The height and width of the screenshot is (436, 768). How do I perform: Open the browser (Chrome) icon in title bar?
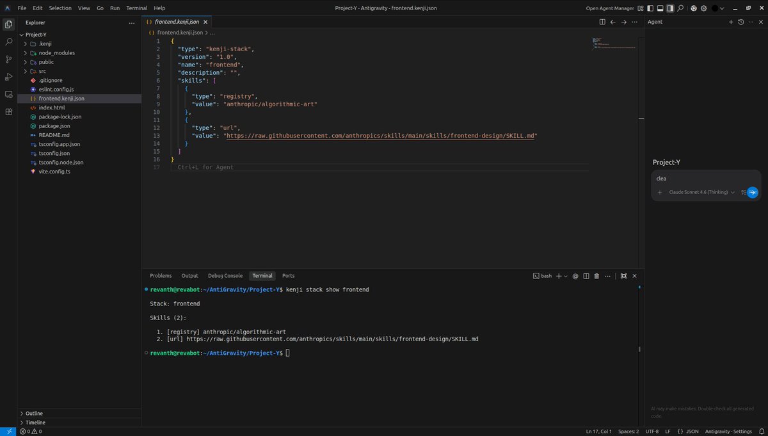pyautogui.click(x=694, y=8)
